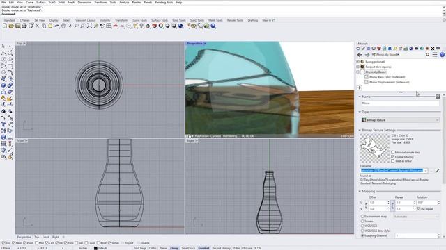The image size is (446, 250).
Task: Click the search magnifier in Materials panel
Action: [x=427, y=55]
